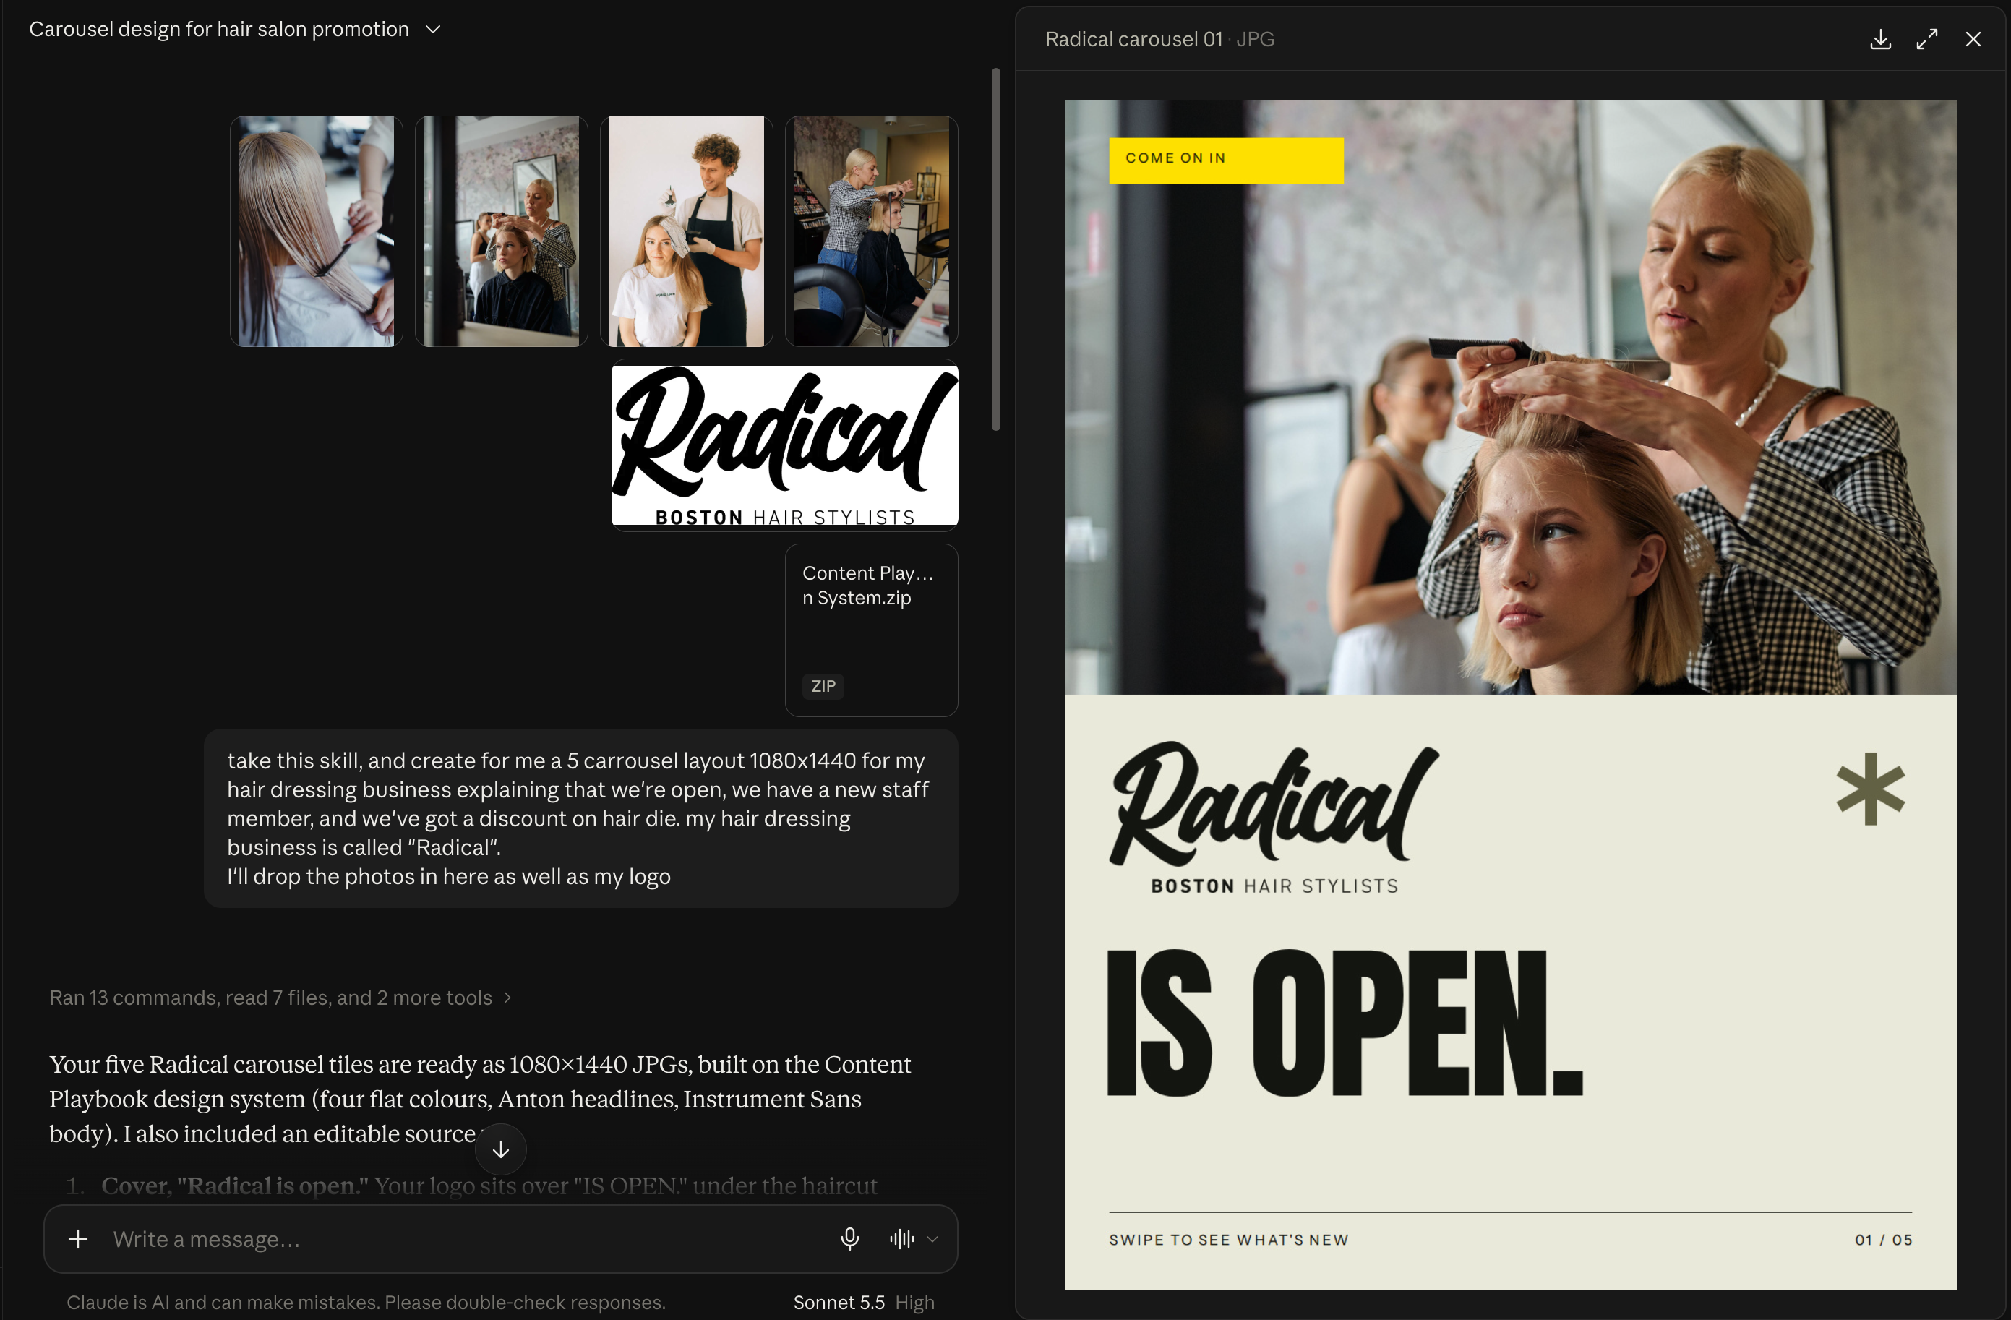Open the Content Playbook System.zip attachment
Viewport: 2011px width, 1320px height.
click(x=871, y=630)
